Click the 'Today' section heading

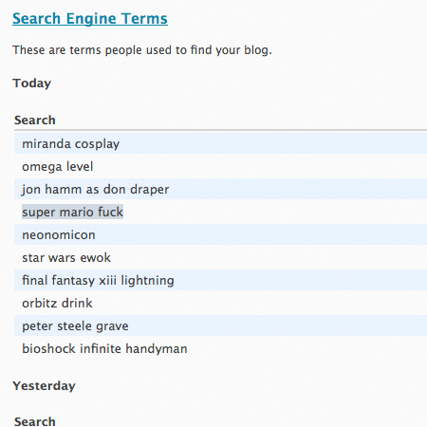point(31,84)
